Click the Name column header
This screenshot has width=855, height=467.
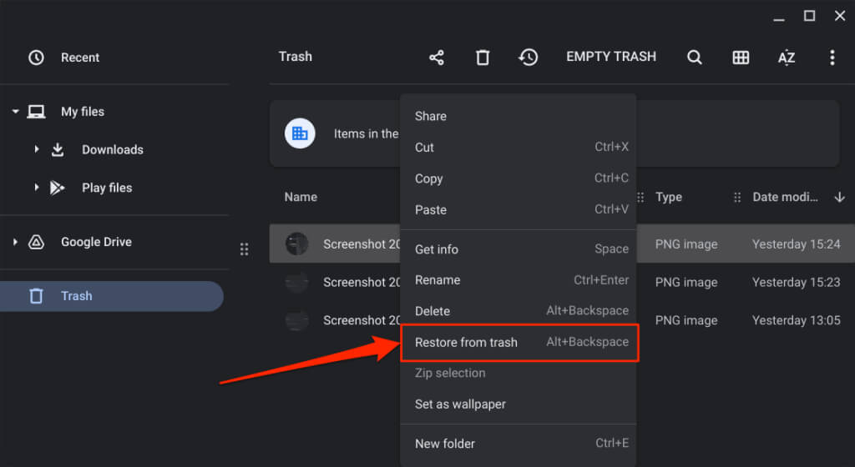coord(301,198)
